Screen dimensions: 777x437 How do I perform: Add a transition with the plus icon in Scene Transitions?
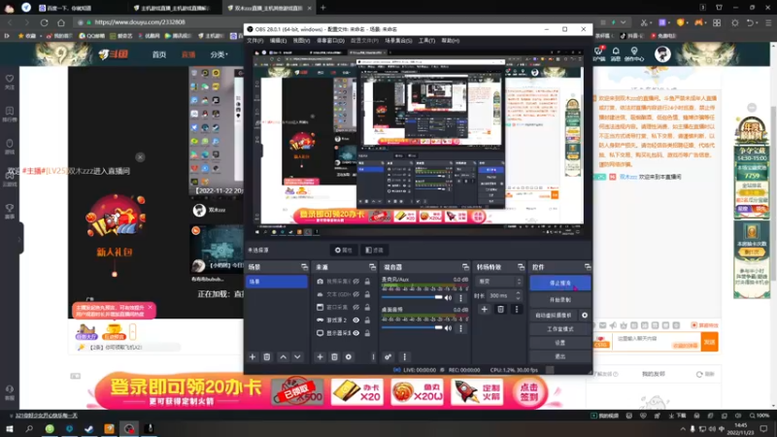coord(484,309)
